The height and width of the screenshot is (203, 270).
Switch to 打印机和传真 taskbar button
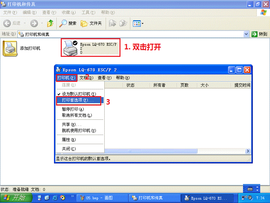click(x=155, y=198)
